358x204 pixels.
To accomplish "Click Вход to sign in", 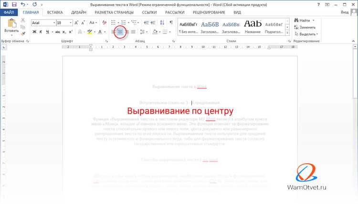I will tap(345, 12).
